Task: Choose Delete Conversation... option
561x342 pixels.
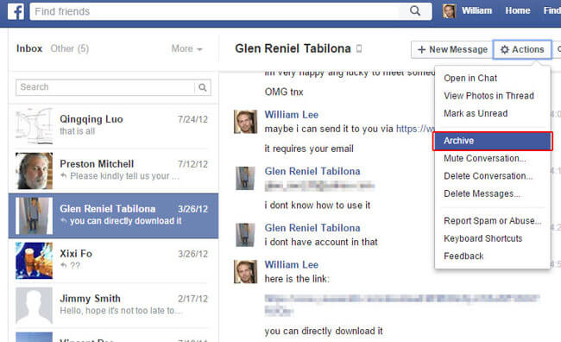Action: (x=492, y=176)
